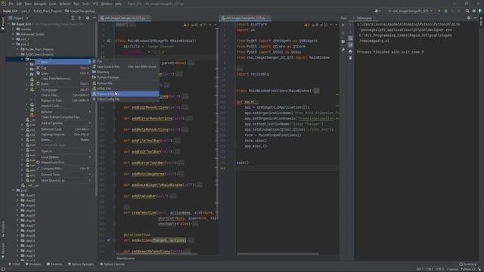Viewport: 484px width, 272px height.
Task: Click the user account icon in toolbar
Action: (x=377, y=11)
